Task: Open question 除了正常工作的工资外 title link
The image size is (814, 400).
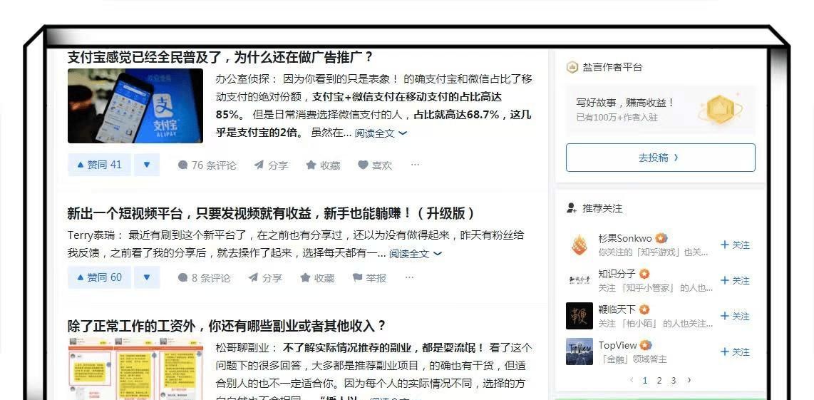Action: [227, 327]
